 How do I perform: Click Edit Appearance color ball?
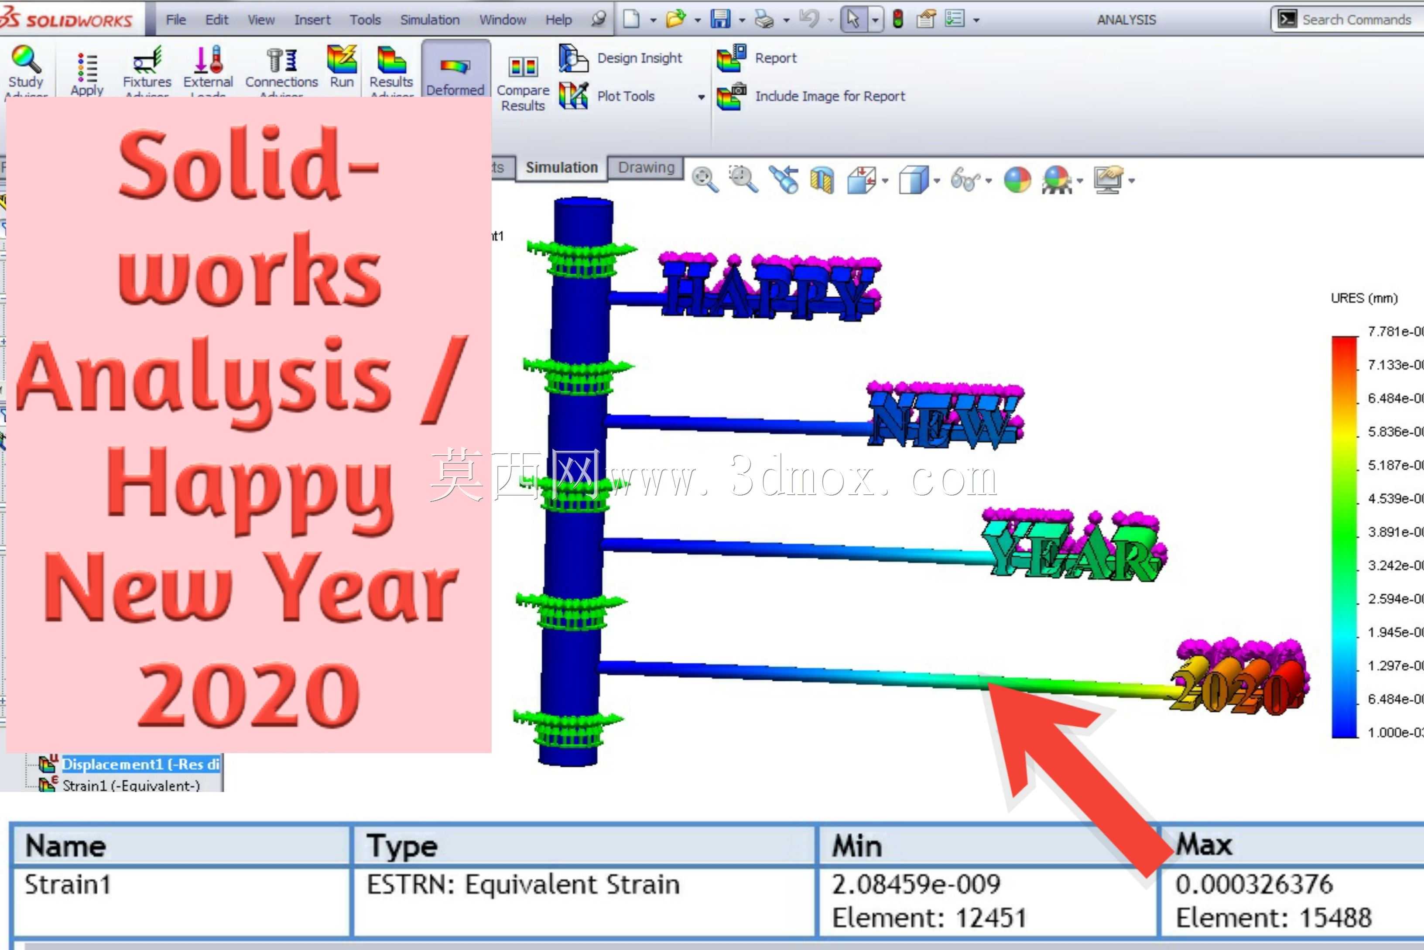click(1017, 180)
